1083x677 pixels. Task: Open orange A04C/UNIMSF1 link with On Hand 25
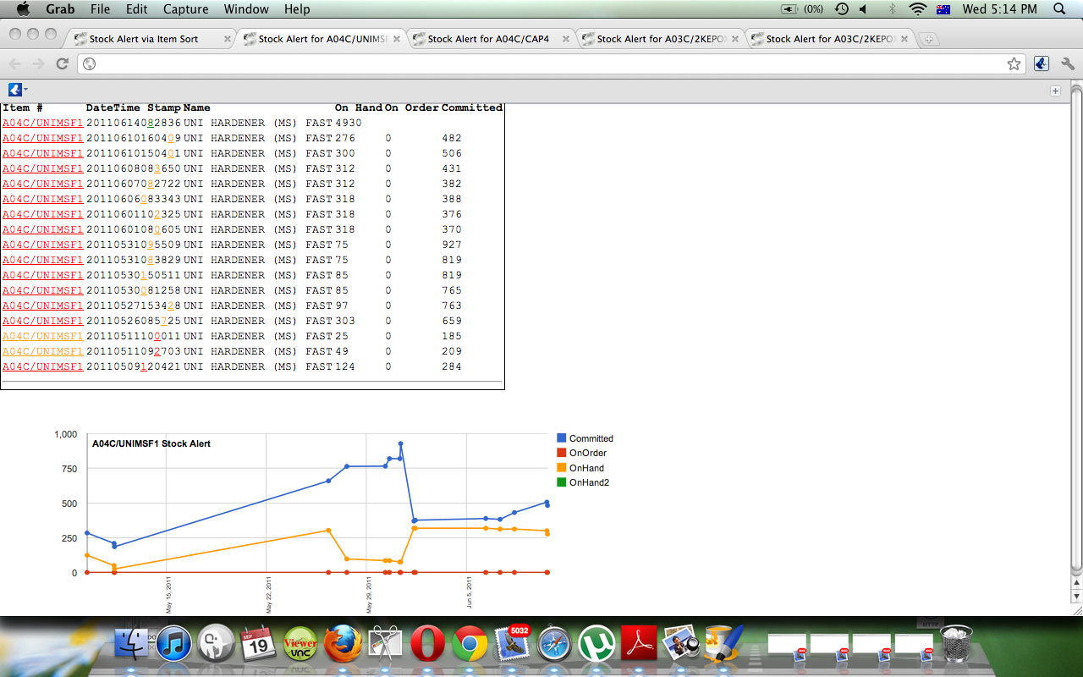pos(42,336)
